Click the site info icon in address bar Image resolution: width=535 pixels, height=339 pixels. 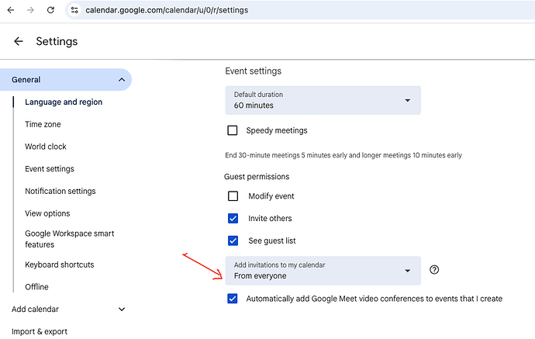(x=74, y=11)
